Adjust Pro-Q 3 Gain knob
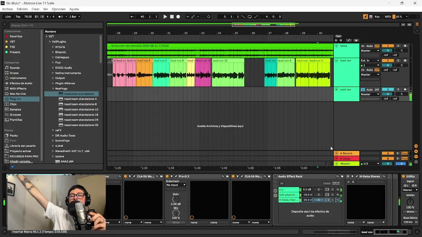The width and height of the screenshot is (422, 237). click(x=176, y=199)
